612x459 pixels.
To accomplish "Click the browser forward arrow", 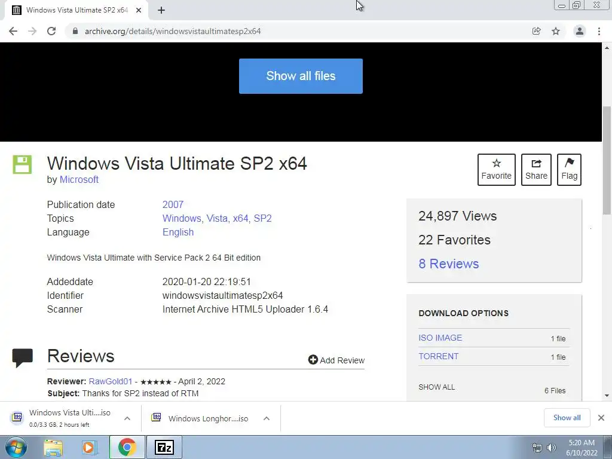I will point(32,31).
